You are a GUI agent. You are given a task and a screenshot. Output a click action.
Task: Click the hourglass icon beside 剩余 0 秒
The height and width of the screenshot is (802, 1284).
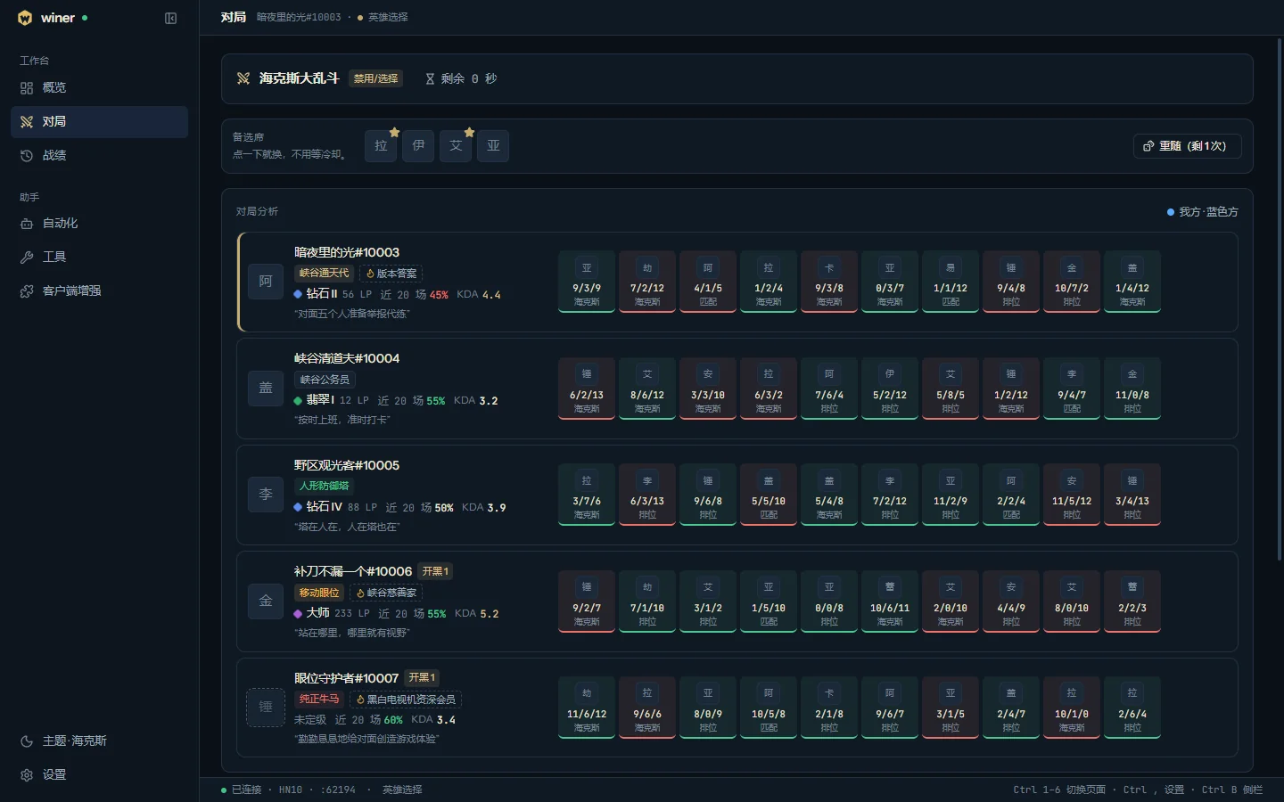click(x=430, y=78)
